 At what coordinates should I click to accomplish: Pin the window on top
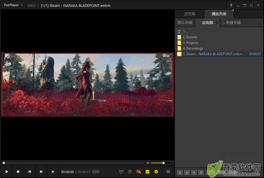[231, 5]
